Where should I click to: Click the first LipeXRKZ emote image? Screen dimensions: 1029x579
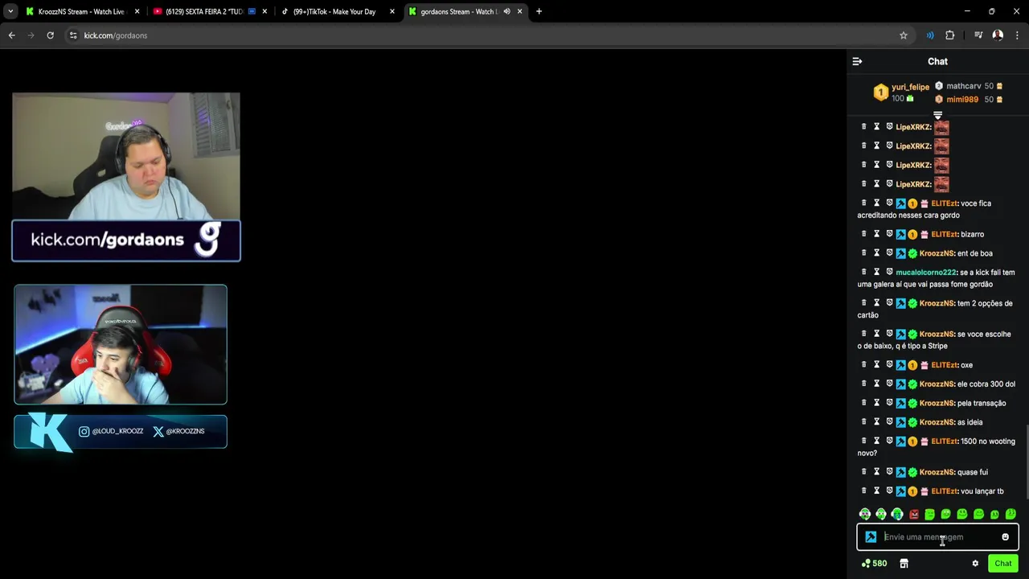[941, 127]
